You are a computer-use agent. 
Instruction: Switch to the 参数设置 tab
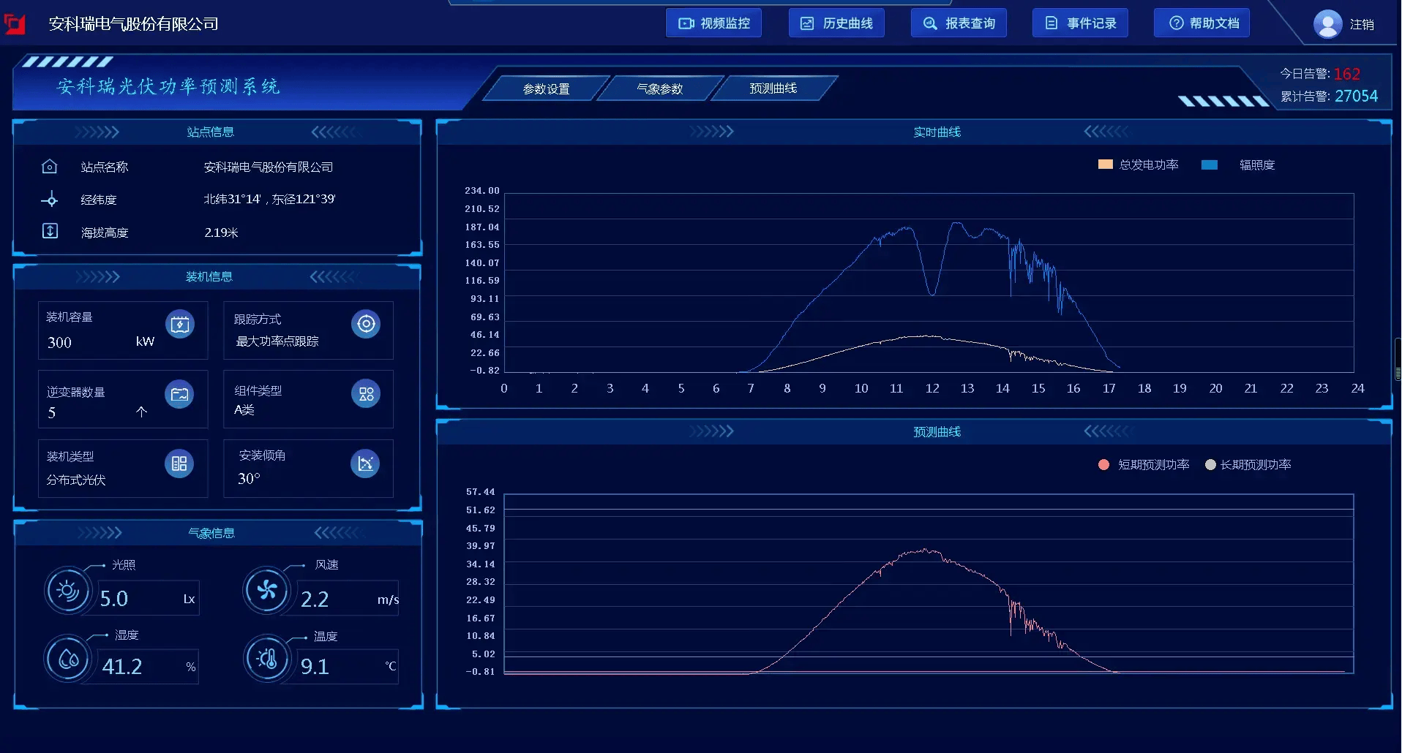click(x=546, y=88)
